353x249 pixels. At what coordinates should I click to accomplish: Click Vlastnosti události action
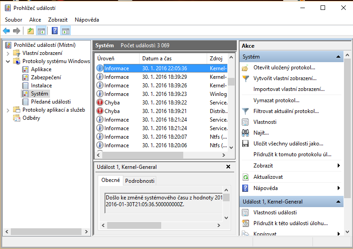(275, 213)
